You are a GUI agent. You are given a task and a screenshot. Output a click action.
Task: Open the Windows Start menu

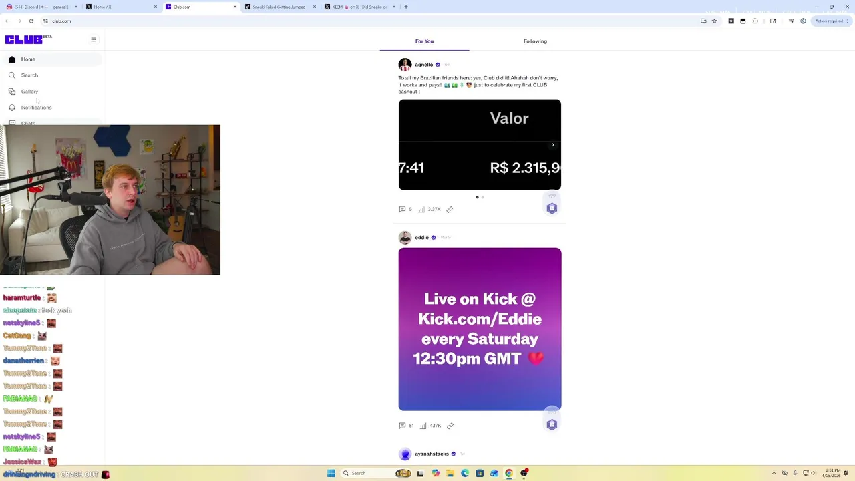tap(331, 474)
